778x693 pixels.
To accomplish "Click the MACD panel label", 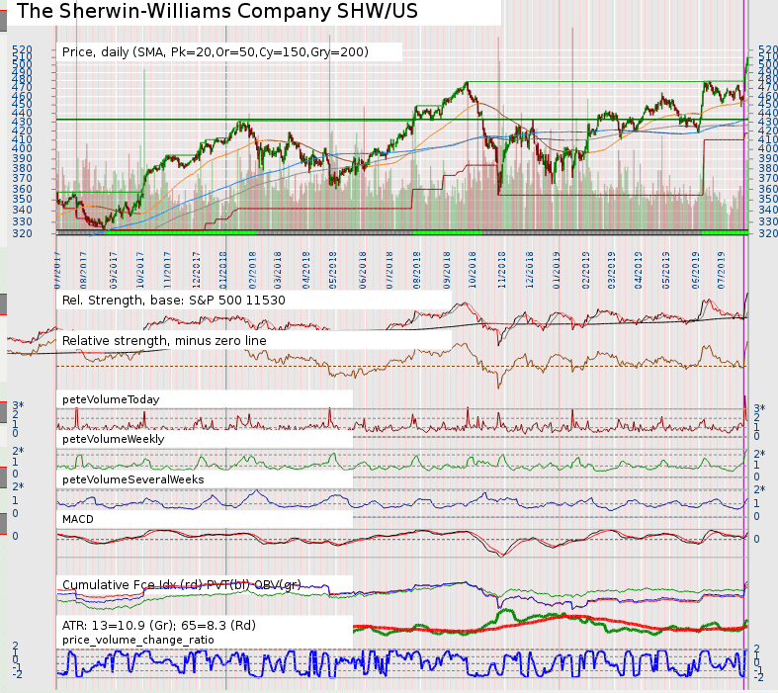I will tap(78, 519).
